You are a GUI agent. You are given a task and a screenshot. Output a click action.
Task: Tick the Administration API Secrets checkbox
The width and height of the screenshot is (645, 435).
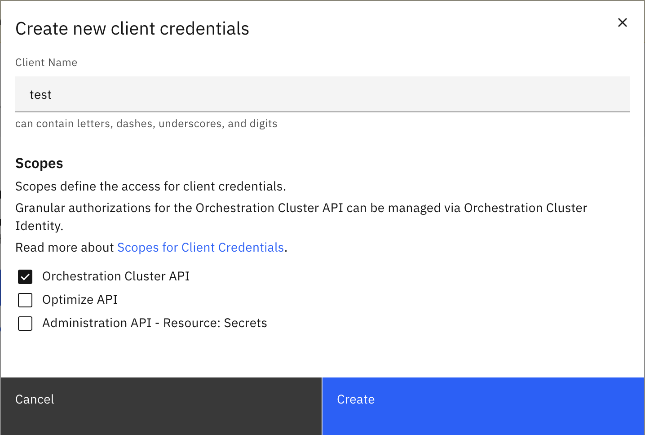pyautogui.click(x=25, y=324)
